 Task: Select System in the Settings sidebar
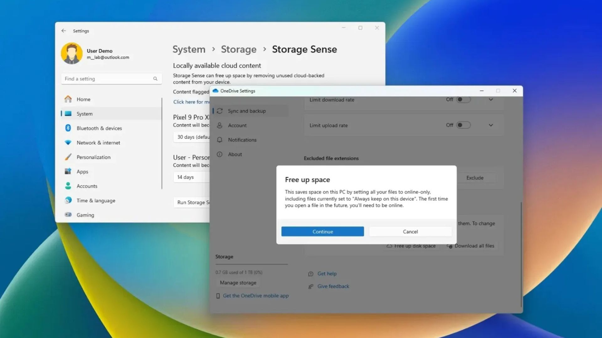[84, 114]
